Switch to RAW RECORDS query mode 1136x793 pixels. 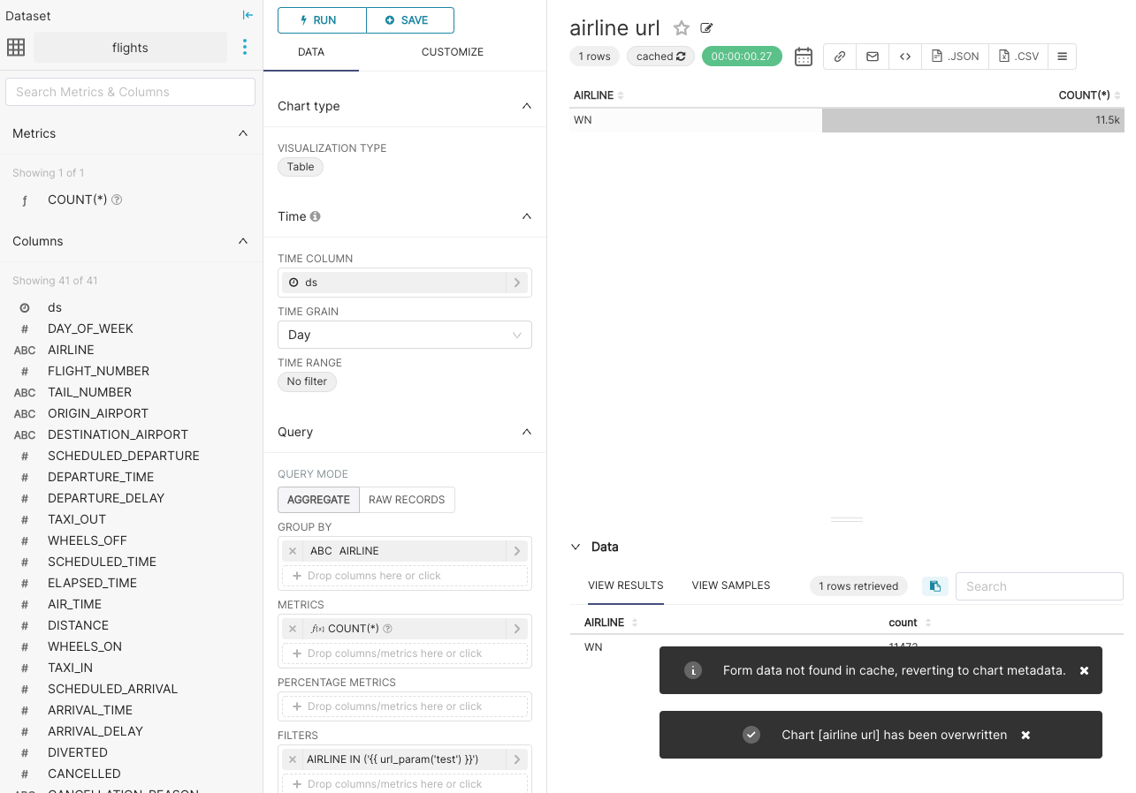407,500
